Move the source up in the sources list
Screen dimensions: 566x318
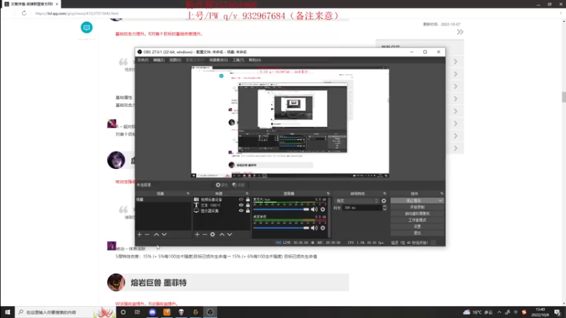coord(222,235)
